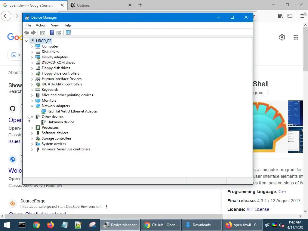The height and width of the screenshot is (231, 308).
Task: Click the Back arrow in Device Manager toolbar
Action: 26,32
